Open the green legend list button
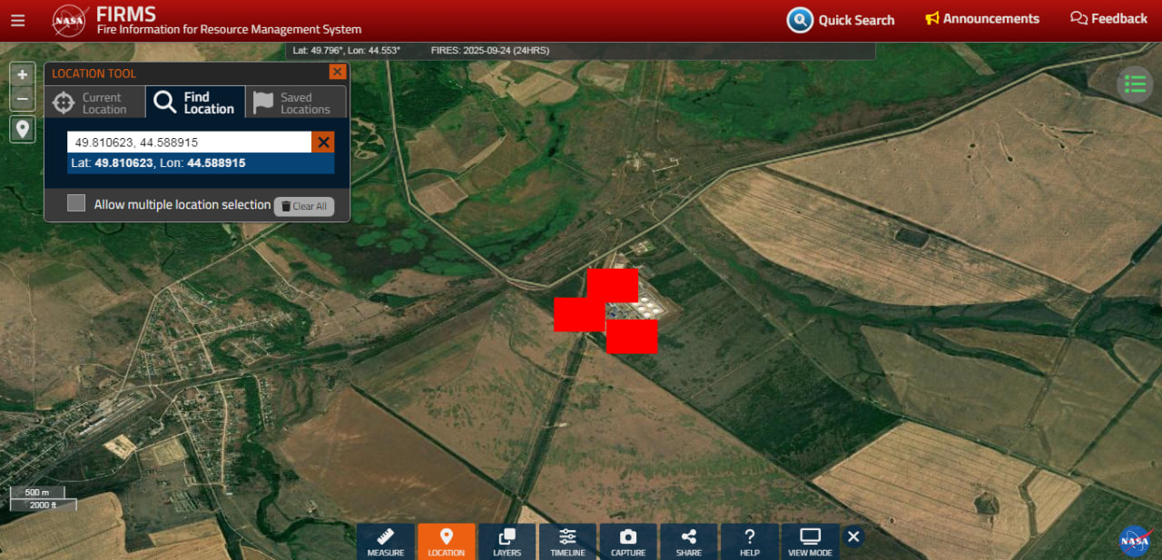 tap(1135, 84)
